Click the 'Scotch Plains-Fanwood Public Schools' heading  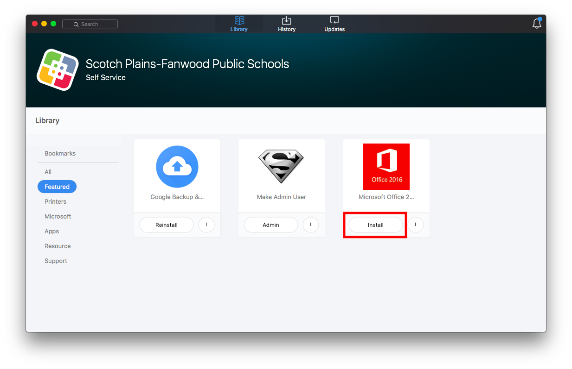187,64
